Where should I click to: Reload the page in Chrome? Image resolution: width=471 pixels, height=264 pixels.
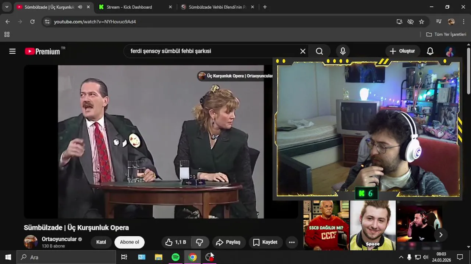32,22
